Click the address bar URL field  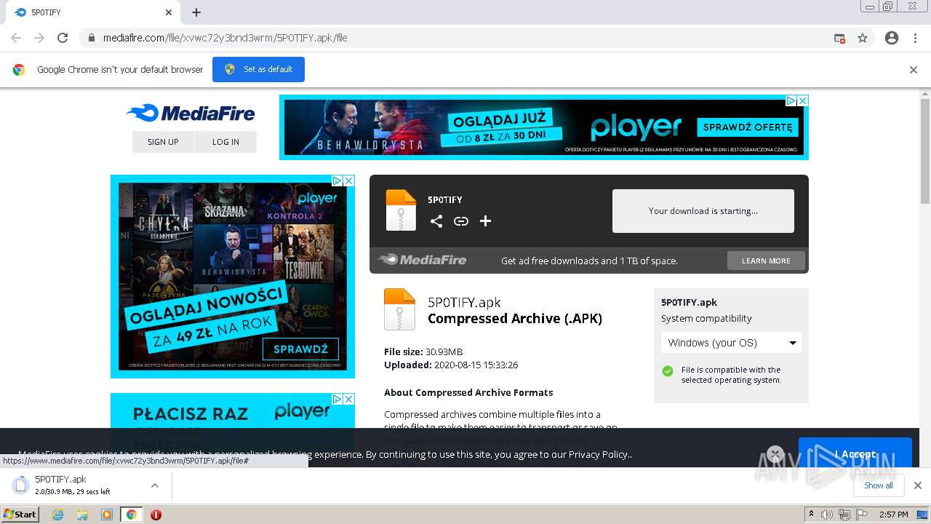[465, 38]
